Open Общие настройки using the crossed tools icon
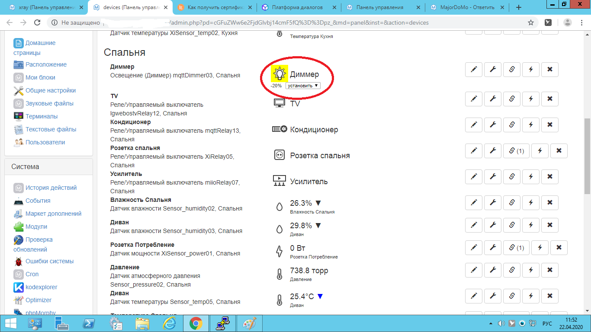 [18, 91]
